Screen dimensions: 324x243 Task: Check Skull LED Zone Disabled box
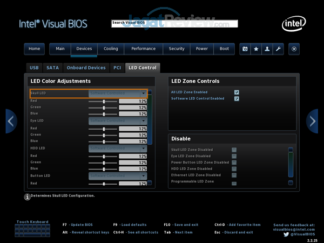(x=234, y=150)
